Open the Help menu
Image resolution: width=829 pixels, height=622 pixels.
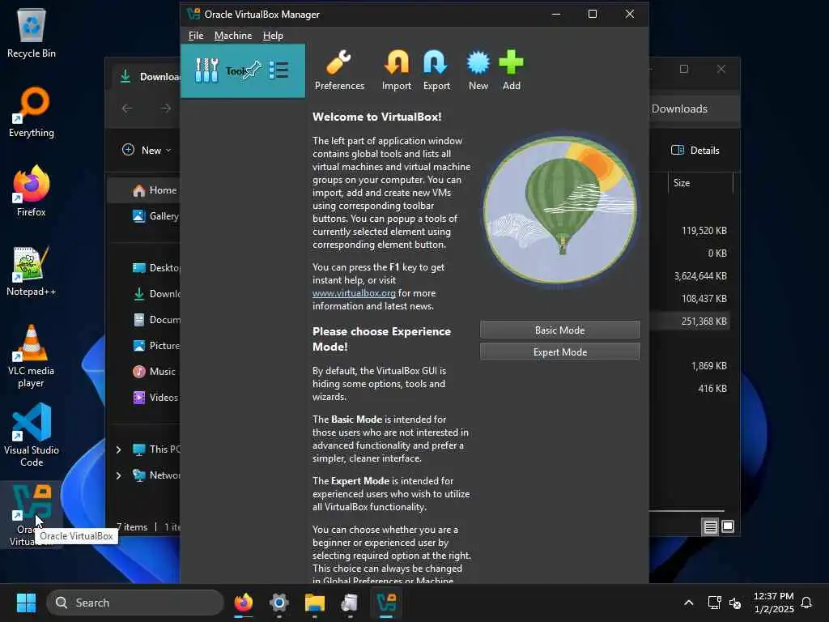(273, 36)
